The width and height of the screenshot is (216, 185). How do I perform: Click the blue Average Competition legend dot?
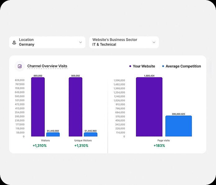click(x=163, y=66)
